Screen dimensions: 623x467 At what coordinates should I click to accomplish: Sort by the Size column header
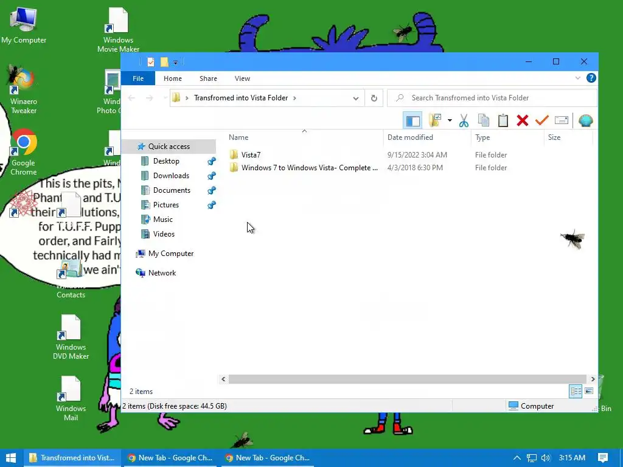(554, 137)
